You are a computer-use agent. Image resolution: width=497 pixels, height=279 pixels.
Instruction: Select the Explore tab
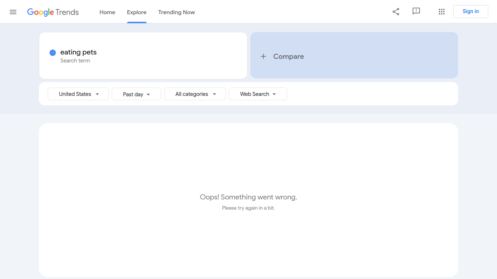[x=137, y=12]
